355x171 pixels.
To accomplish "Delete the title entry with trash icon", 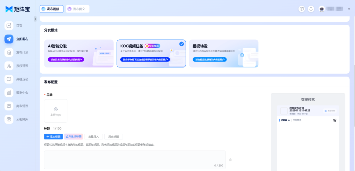I will (230, 160).
